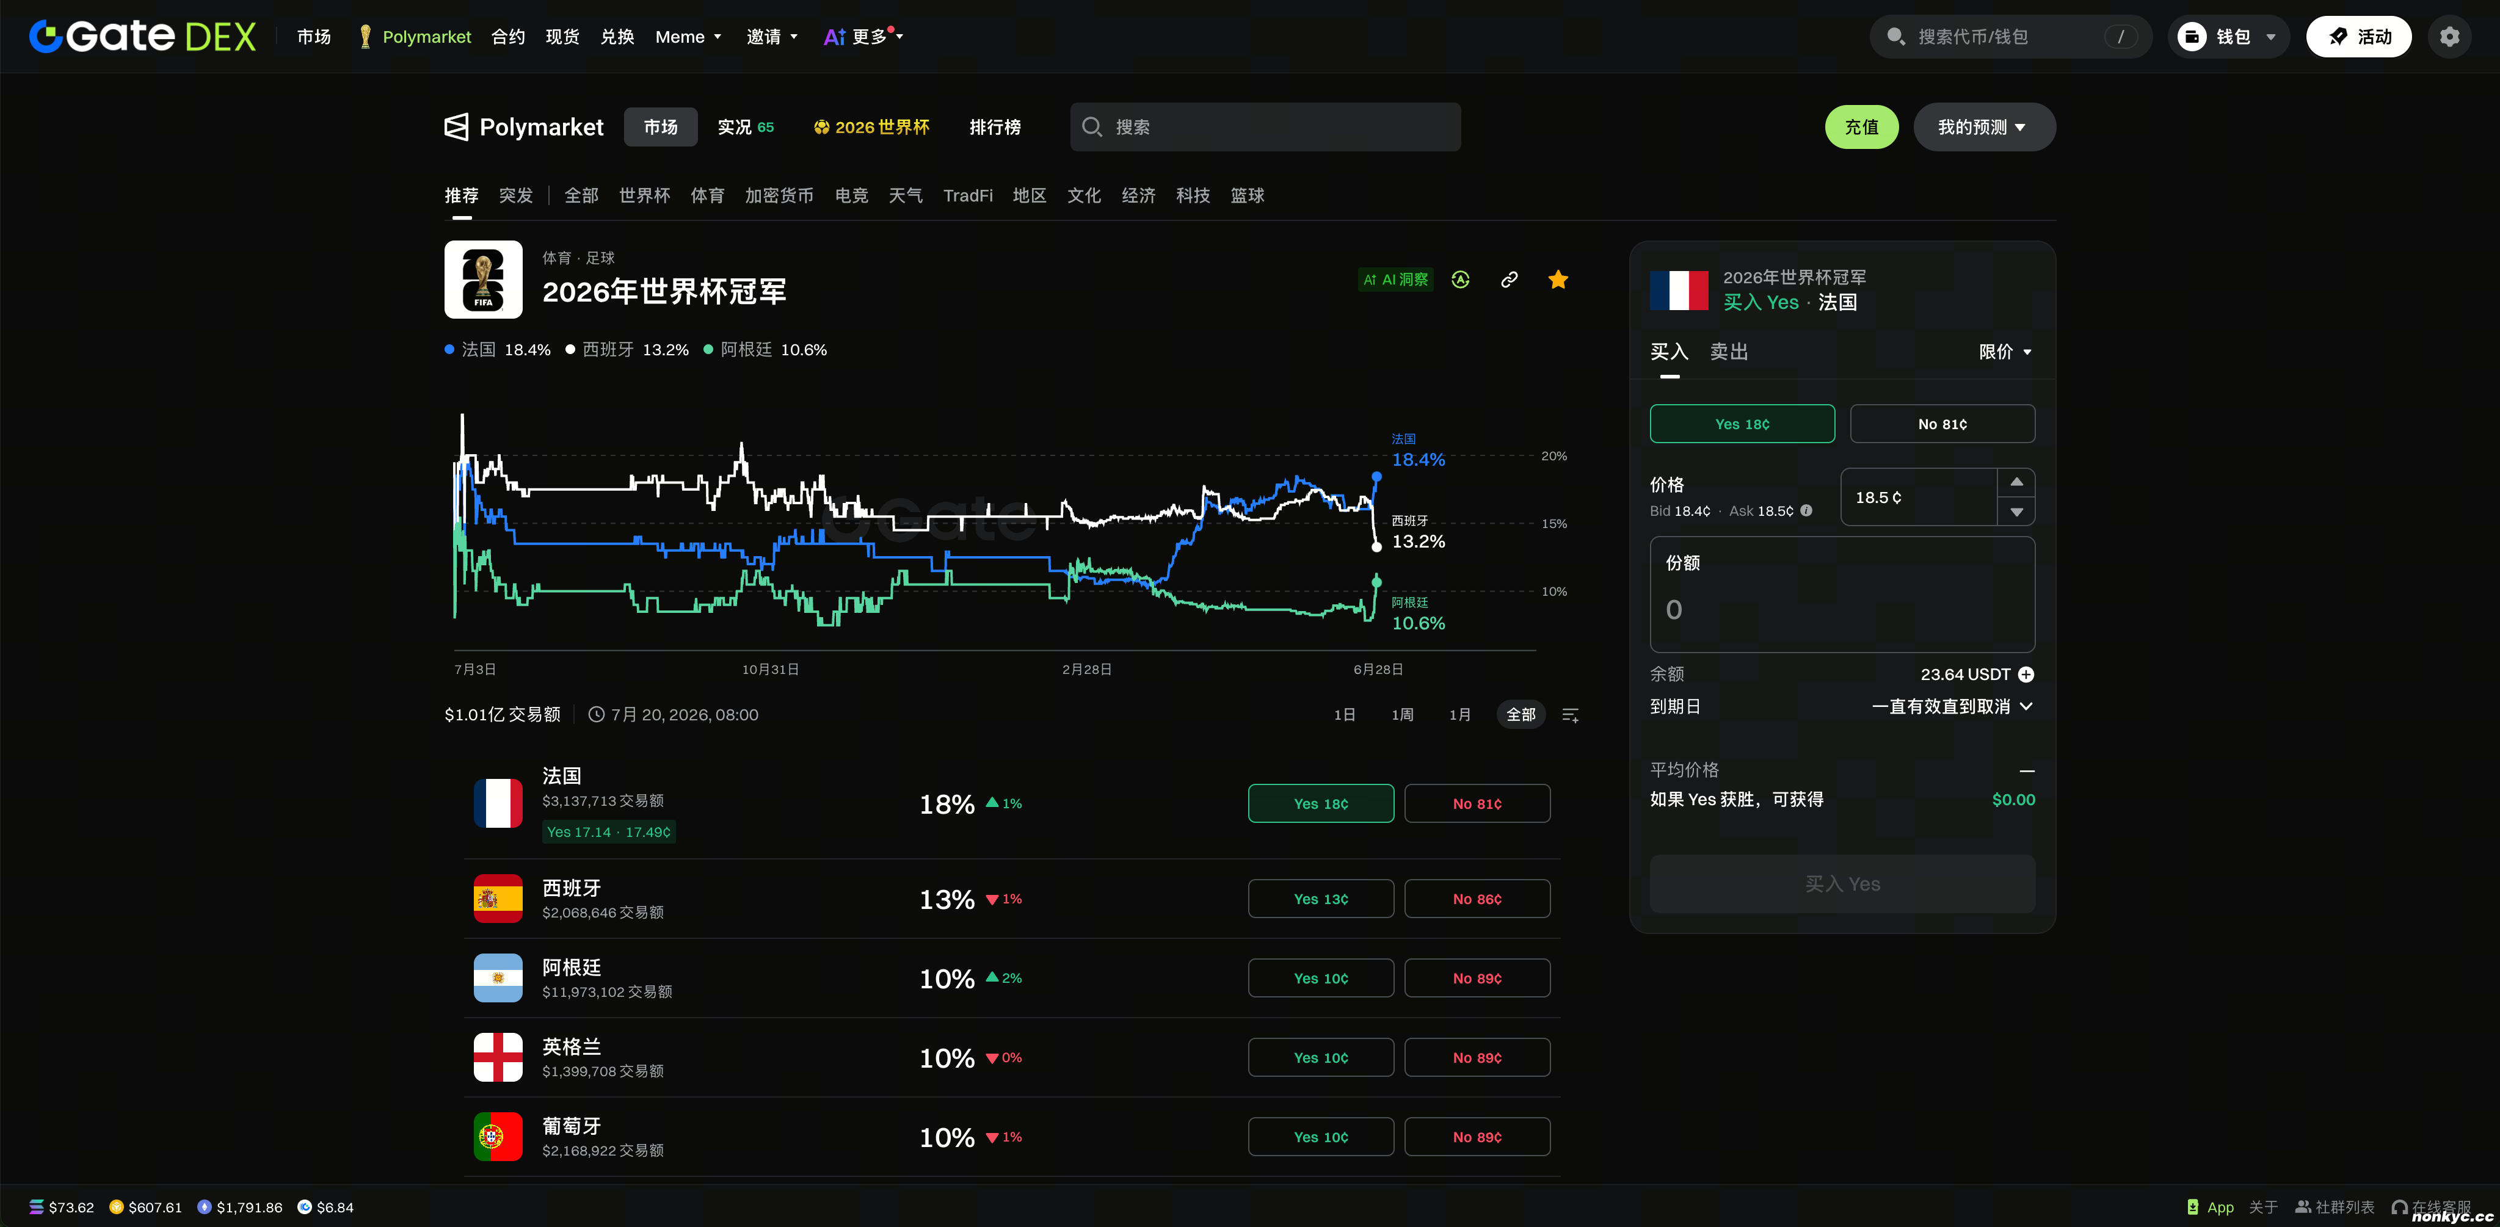Open the 更多 AI menu
Screen dimensions: 2500x1227
click(x=863, y=37)
